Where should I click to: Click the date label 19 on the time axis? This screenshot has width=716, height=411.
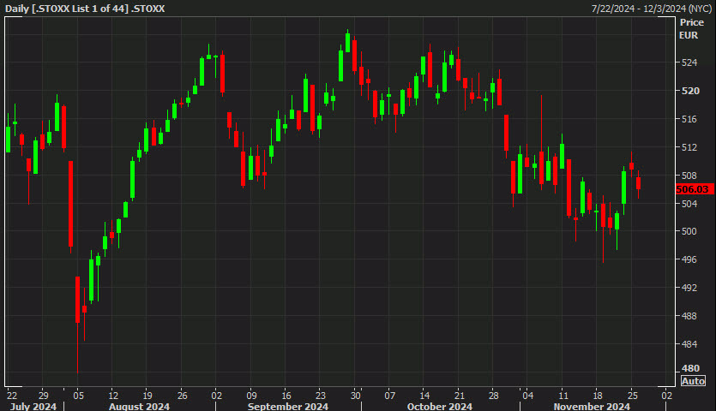147,396
